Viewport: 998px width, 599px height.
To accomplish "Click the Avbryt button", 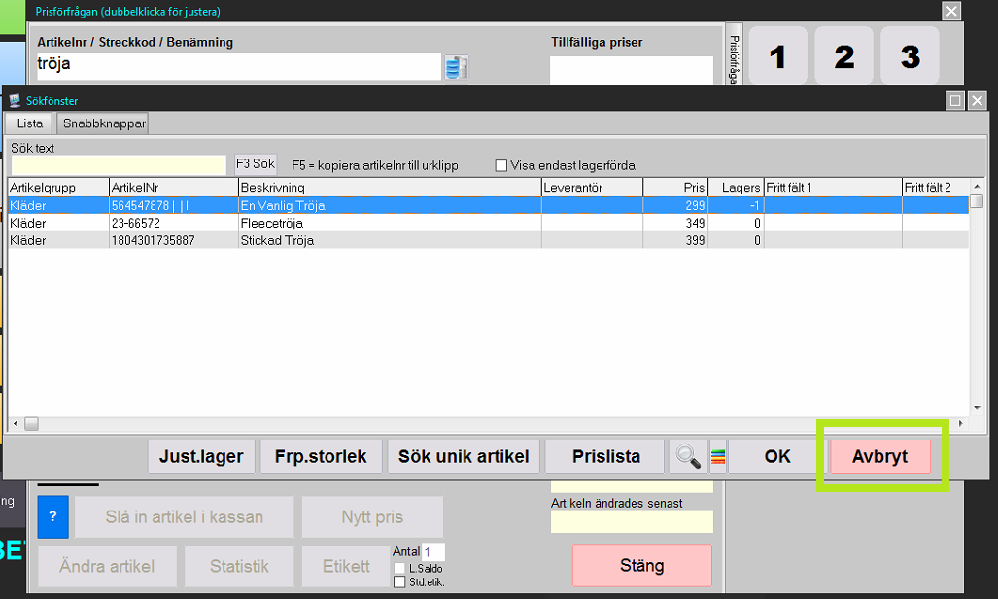I will click(879, 456).
